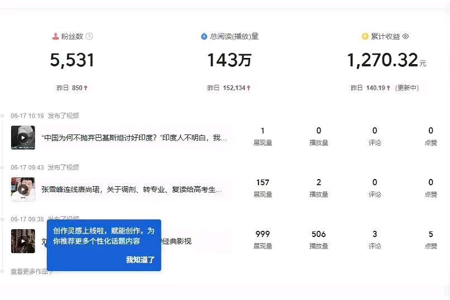Click the earnings value 1,270.32
Image resolution: width=450 pixels, height=300 pixels.
[382, 60]
